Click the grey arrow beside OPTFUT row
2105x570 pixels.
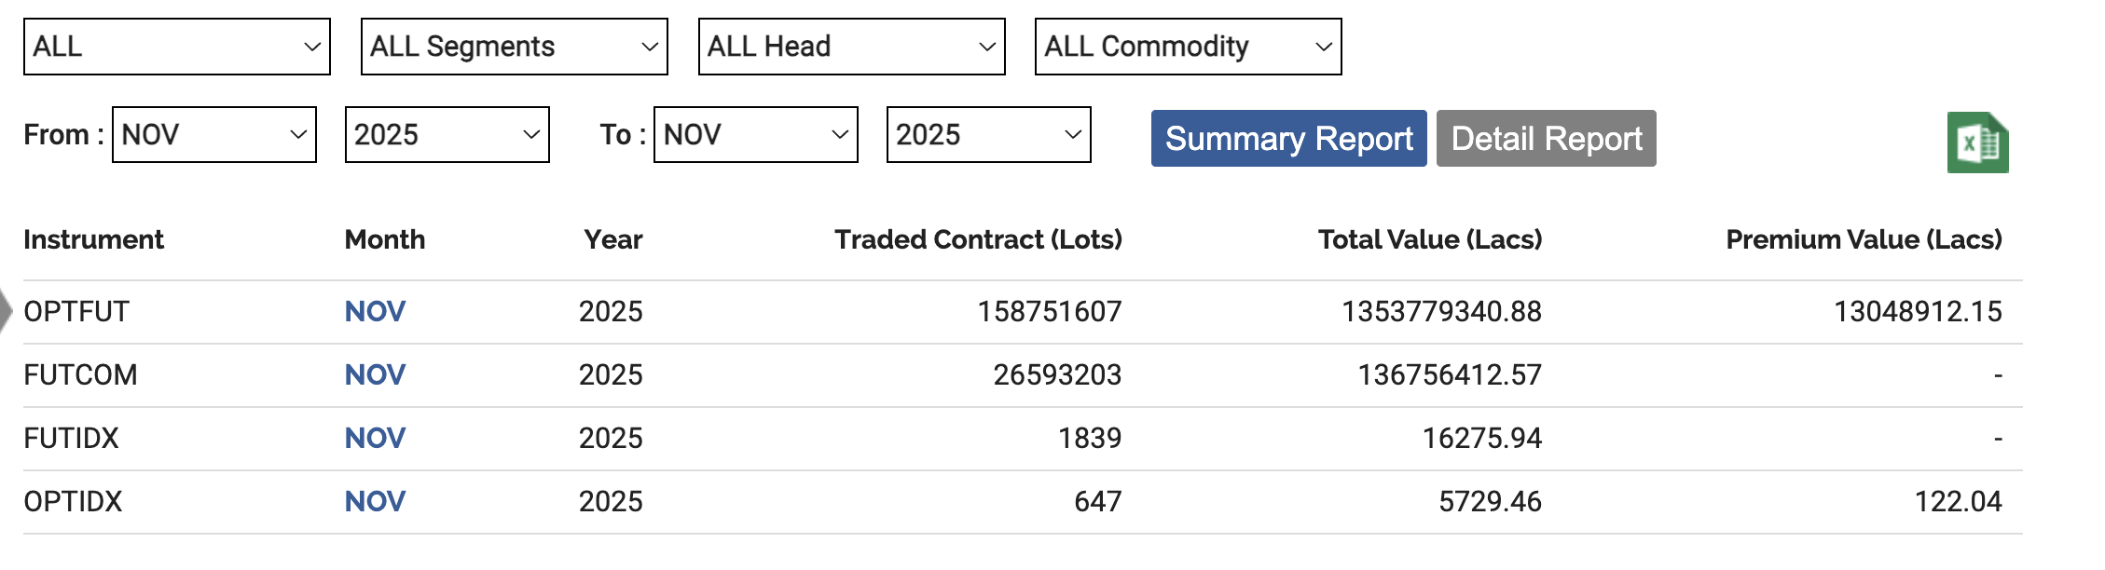(x=6, y=310)
